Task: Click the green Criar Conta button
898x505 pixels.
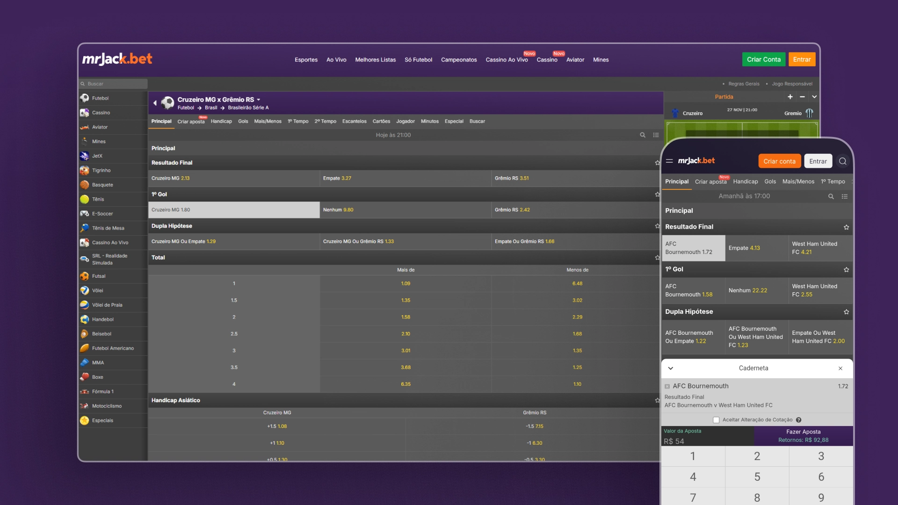Action: click(763, 59)
